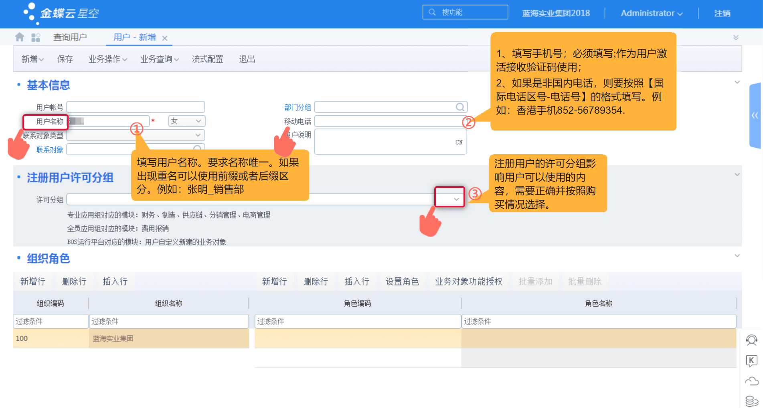This screenshot has width=763, height=408.
Task: Click the magnifier in 搜功能 search box
Action: tap(432, 12)
